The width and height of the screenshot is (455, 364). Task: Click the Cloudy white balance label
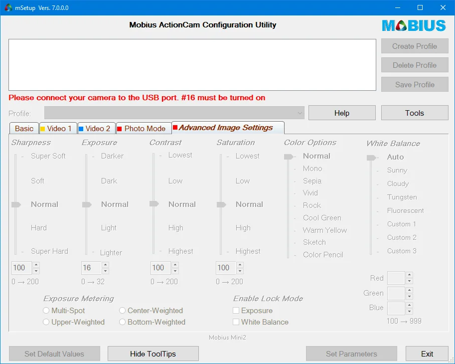point(398,183)
